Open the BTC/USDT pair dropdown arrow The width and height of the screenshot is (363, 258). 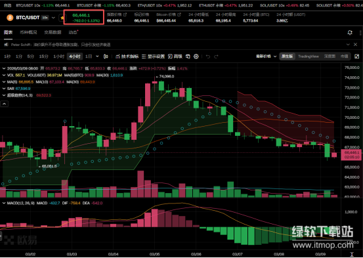(53, 18)
